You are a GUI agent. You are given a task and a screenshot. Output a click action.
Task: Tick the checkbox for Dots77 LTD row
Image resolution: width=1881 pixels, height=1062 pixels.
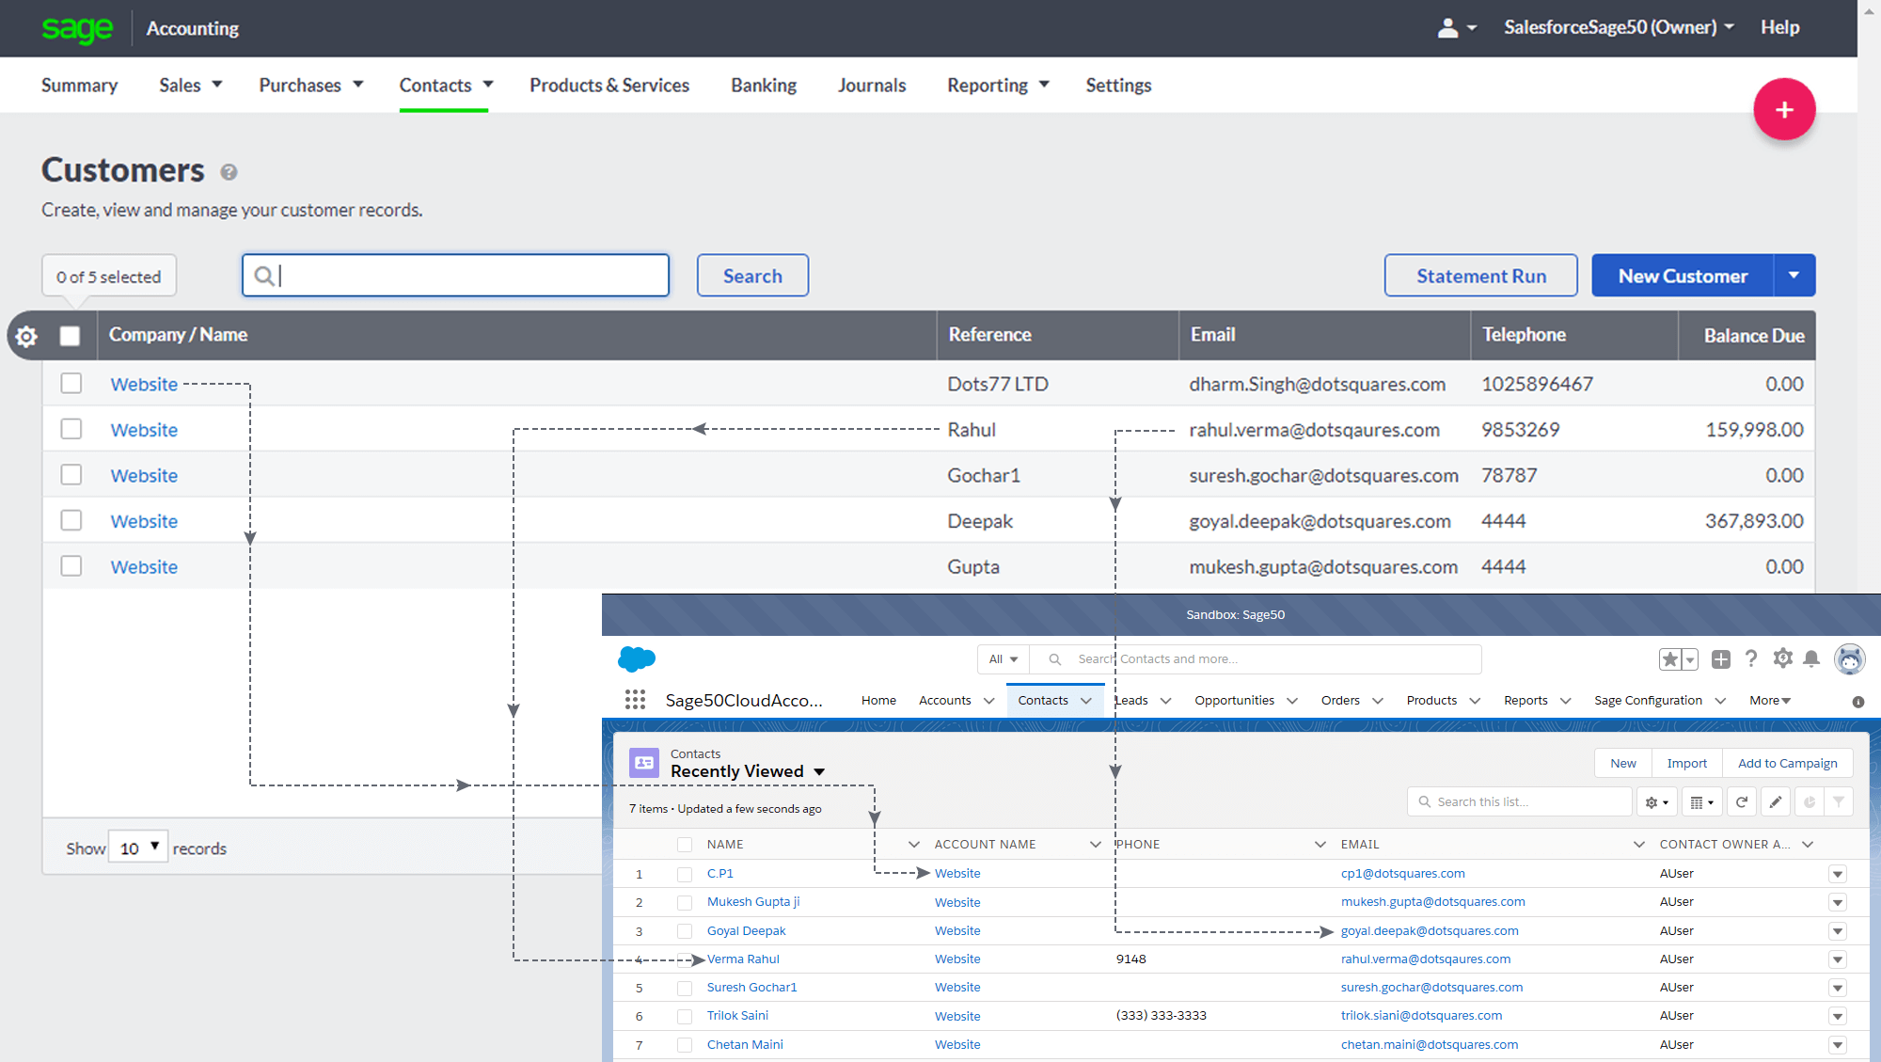(x=71, y=384)
